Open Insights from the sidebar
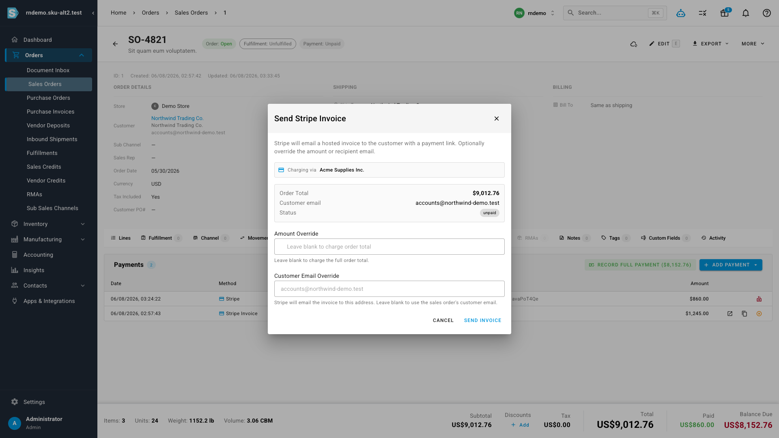 pyautogui.click(x=49, y=270)
